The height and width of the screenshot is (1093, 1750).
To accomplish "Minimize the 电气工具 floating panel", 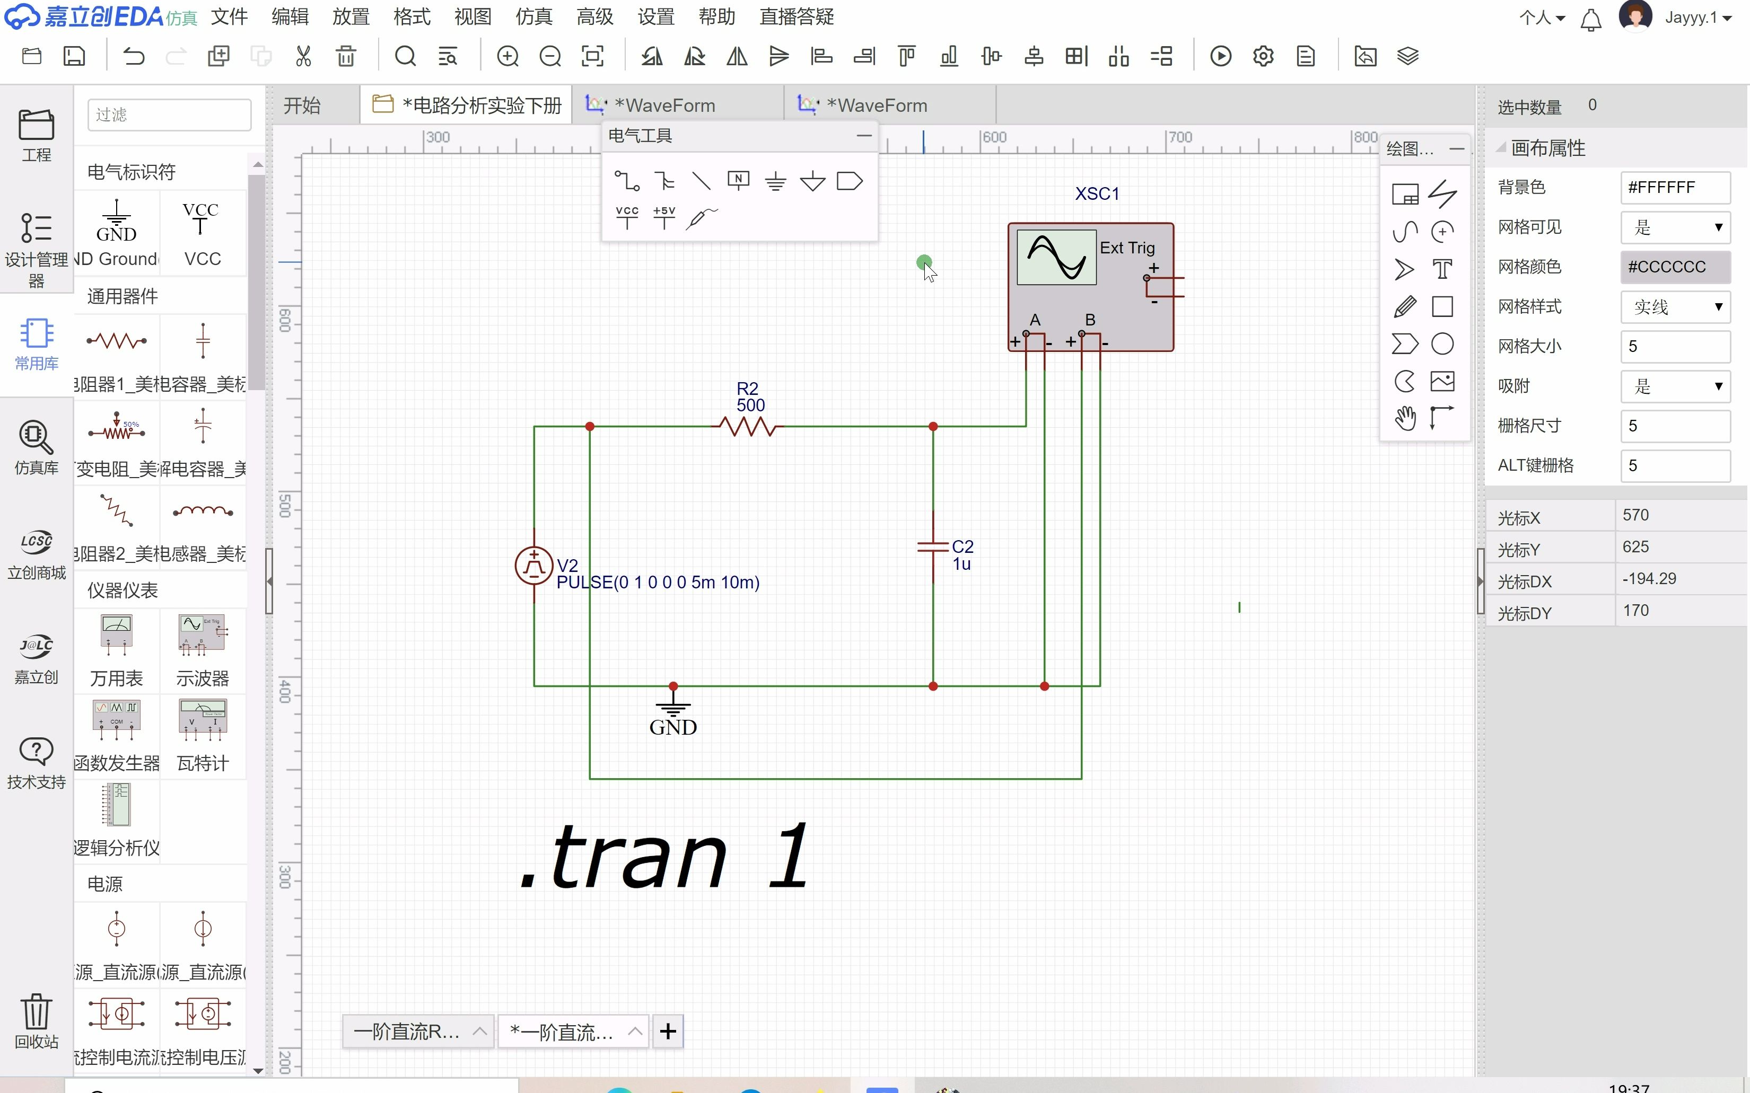I will 863,135.
